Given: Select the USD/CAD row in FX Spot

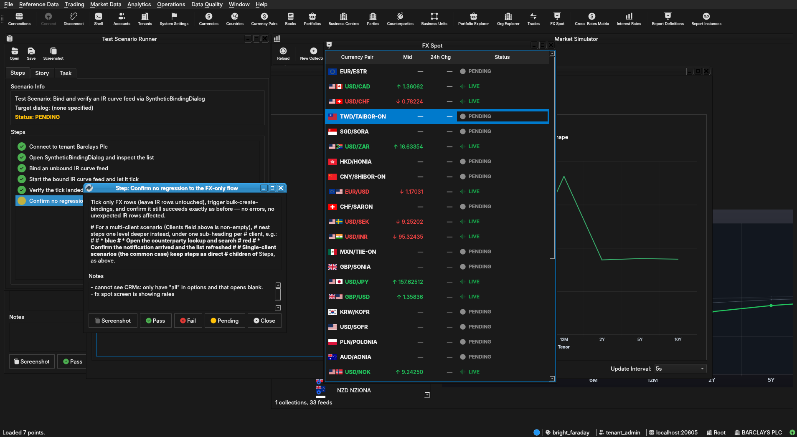Looking at the screenshot, I should [x=437, y=86].
